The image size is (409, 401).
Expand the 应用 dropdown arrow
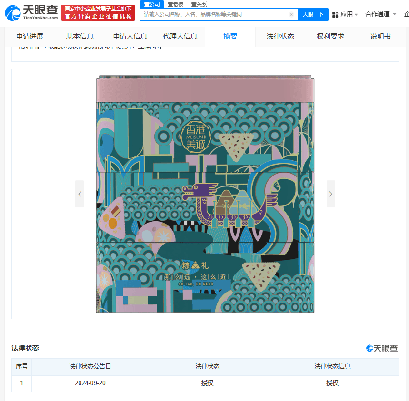click(x=356, y=15)
